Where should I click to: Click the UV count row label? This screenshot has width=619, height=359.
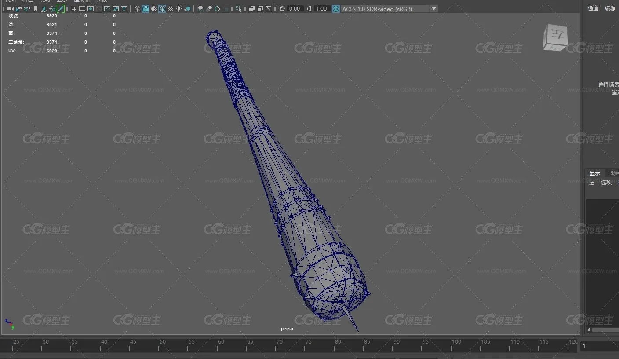click(11, 51)
